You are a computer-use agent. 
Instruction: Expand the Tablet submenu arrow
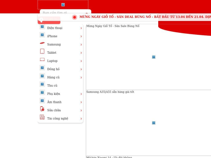[x=81, y=53]
